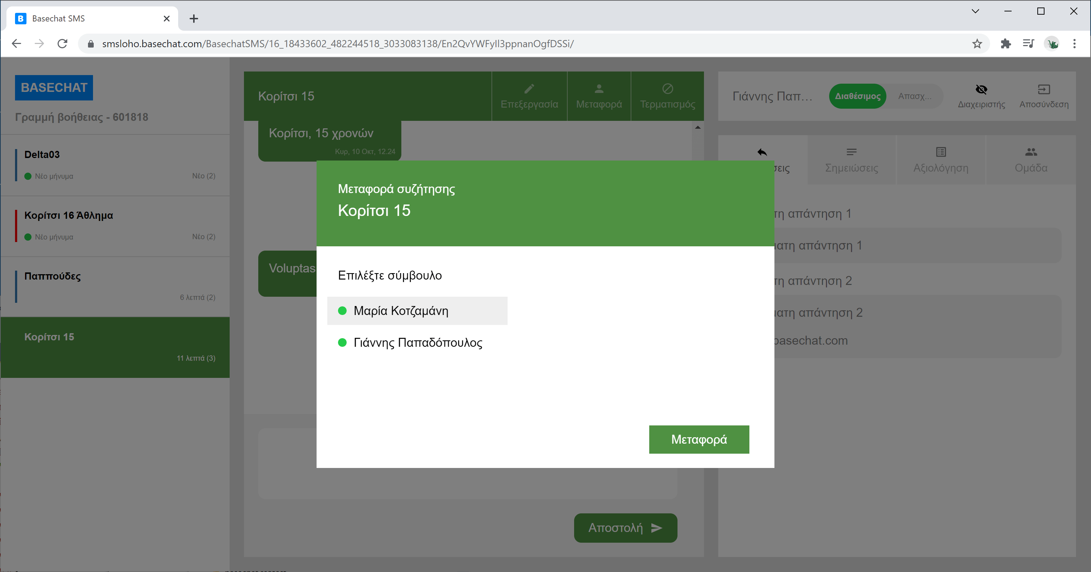
Task: Bookmark page with the star icon
Action: coord(977,44)
